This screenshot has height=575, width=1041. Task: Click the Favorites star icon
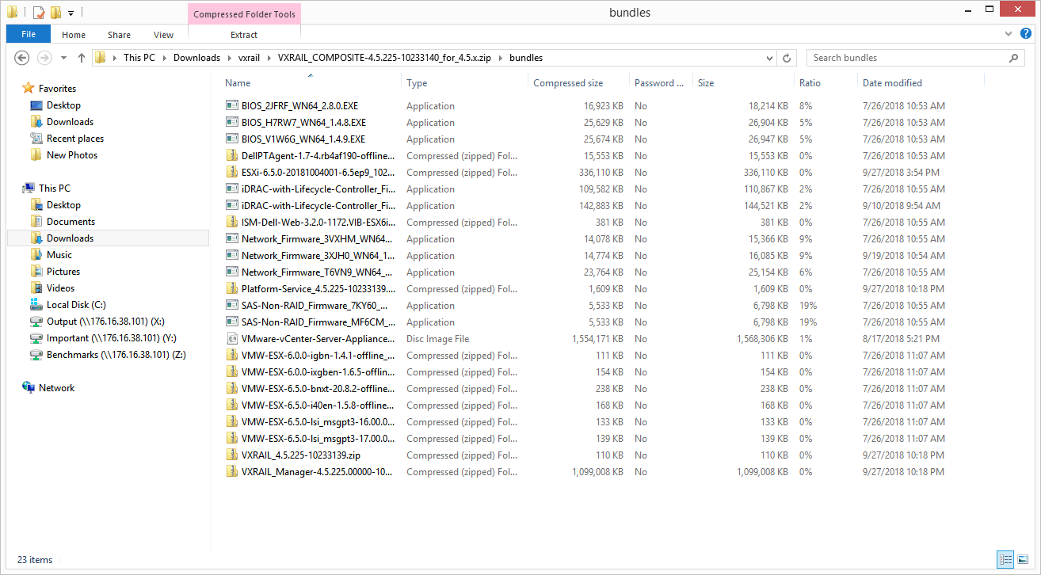click(x=29, y=89)
